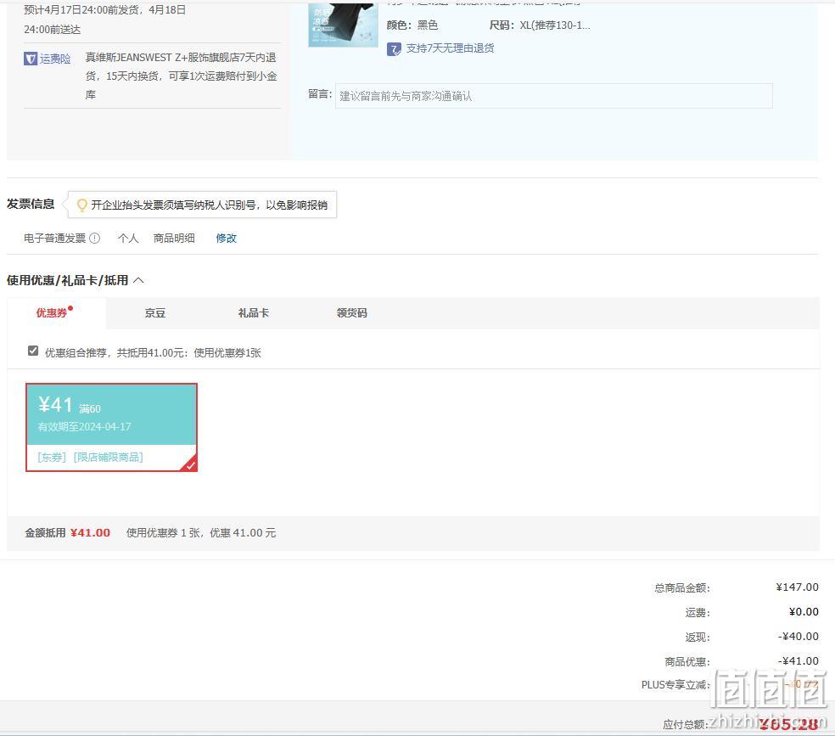Click the 金额抵用 ¥41.00 amount
Screen dimensions: 835x736
point(90,532)
